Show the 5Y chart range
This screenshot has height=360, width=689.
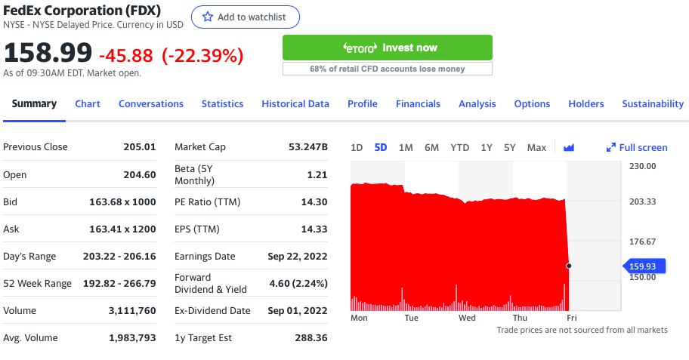509,147
